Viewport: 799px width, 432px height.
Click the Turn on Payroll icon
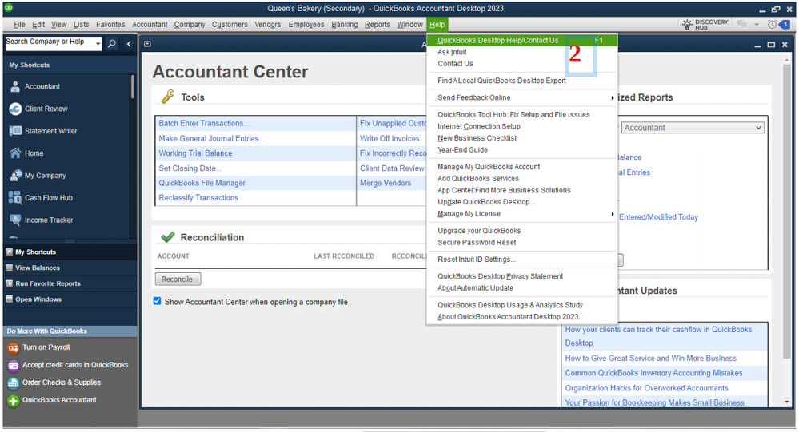coord(14,348)
